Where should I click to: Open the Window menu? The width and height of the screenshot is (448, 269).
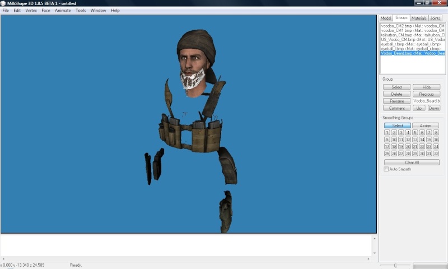[99, 10]
